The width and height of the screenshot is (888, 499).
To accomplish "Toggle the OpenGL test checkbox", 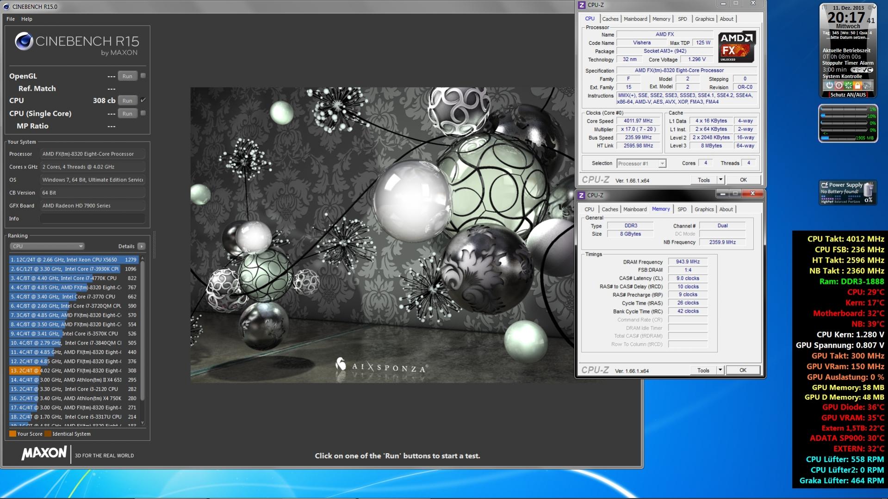I will [x=143, y=76].
